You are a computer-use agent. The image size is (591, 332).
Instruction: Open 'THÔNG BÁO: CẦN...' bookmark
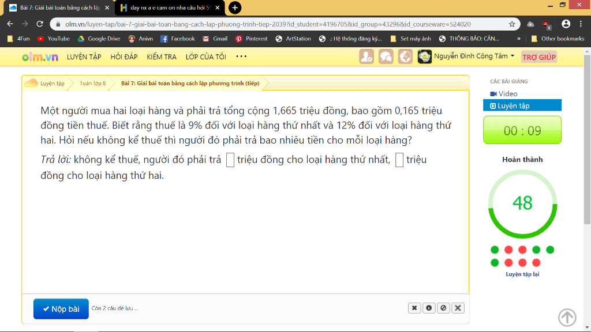(469, 39)
